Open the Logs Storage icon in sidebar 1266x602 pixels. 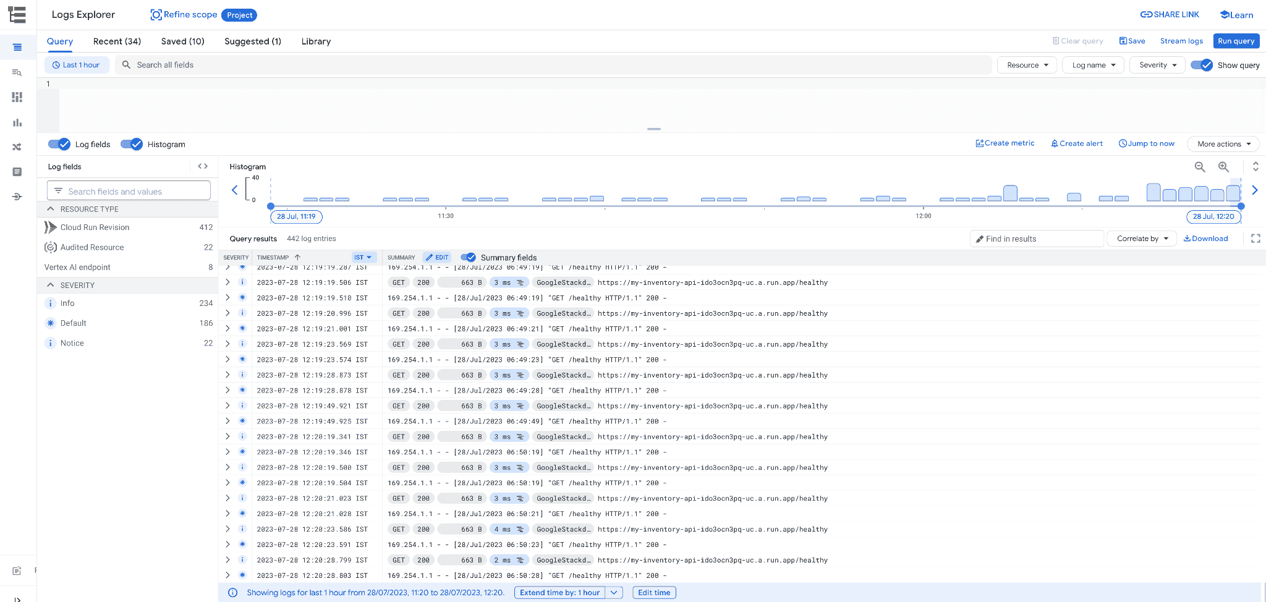click(x=17, y=172)
